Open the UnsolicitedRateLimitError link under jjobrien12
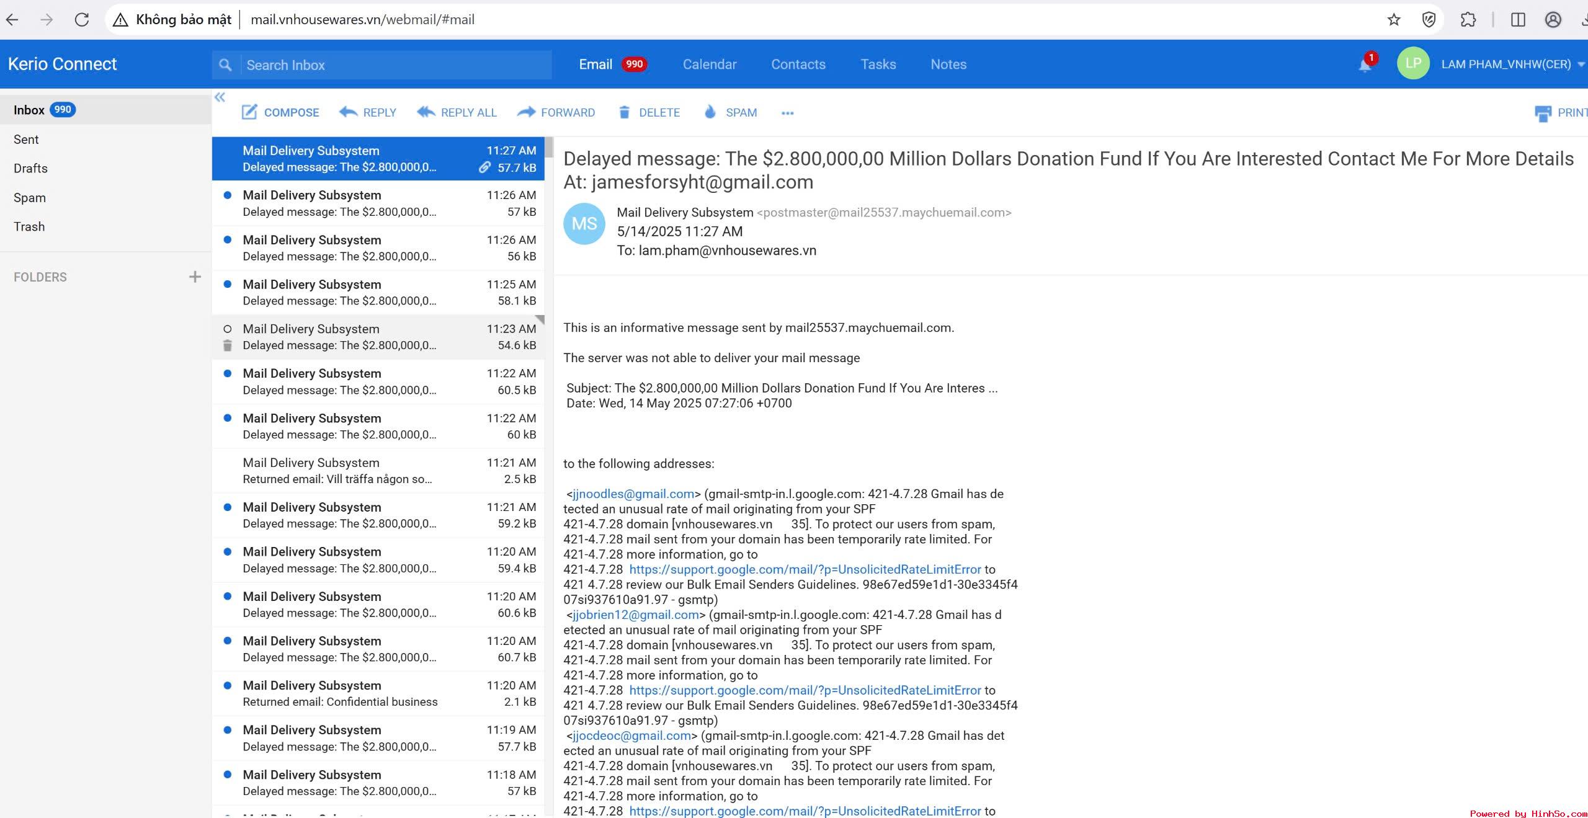This screenshot has width=1588, height=818. pos(805,690)
